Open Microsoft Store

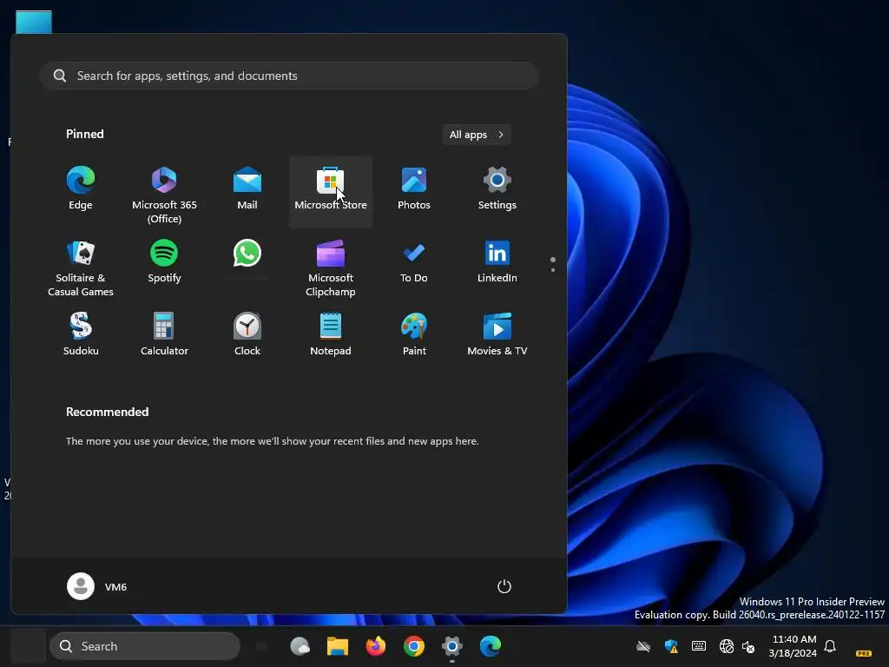click(x=331, y=192)
